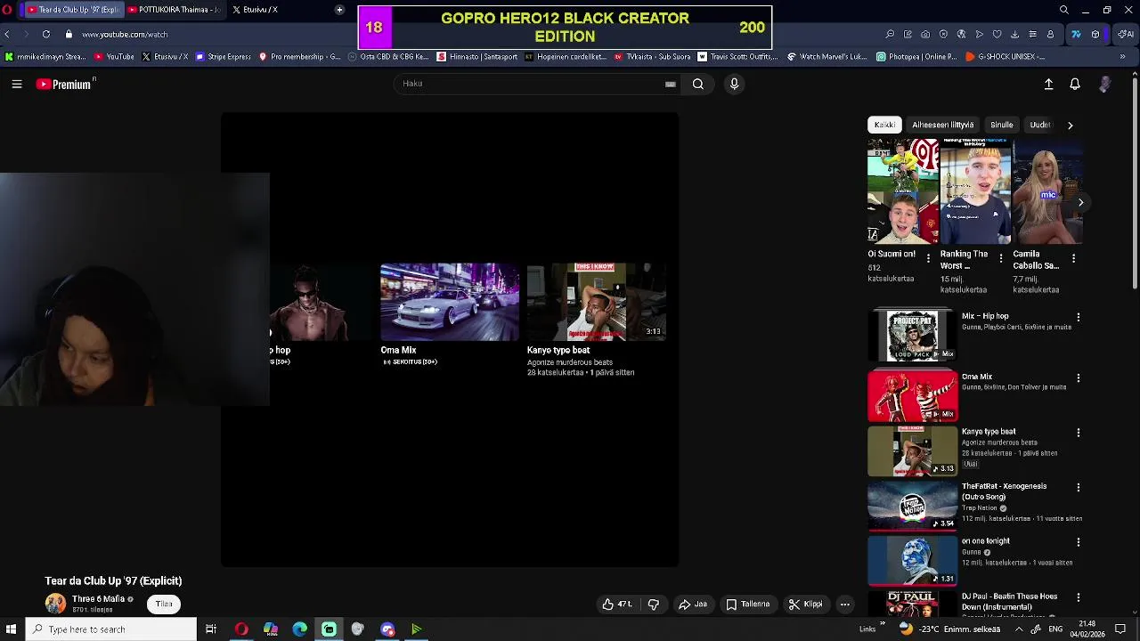Open Three 6 Mafia channel avatar
Screen dimensions: 1140x641
pyautogui.click(x=55, y=603)
